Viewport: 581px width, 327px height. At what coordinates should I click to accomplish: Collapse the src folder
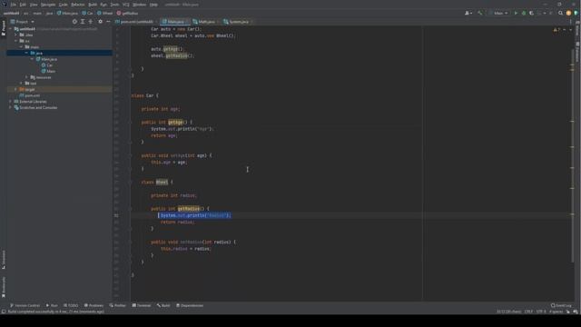[x=16, y=41]
